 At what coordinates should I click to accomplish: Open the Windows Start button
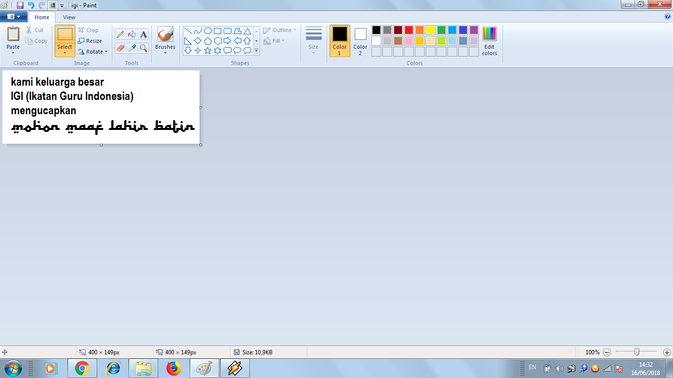point(12,368)
